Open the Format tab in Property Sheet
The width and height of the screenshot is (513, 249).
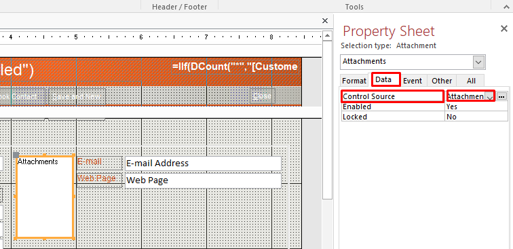(354, 81)
